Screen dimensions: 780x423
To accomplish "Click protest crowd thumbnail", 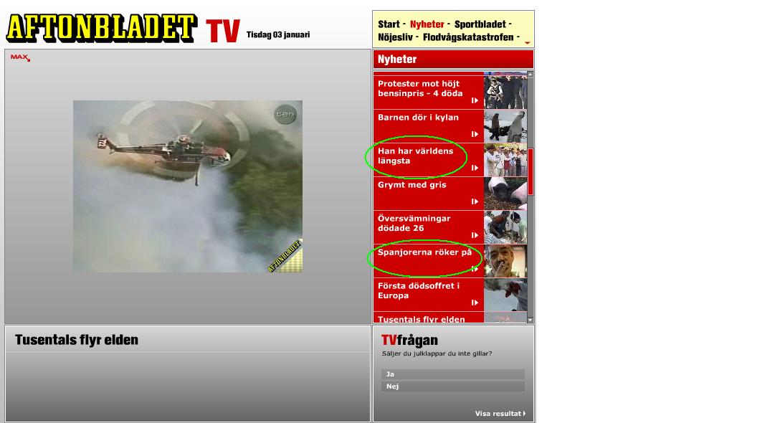I will click(505, 92).
